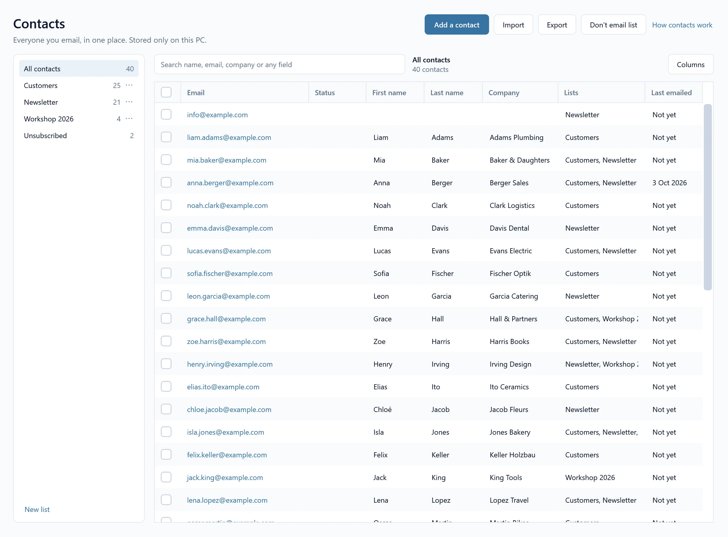Open contact lena.lopez@example.com
The width and height of the screenshot is (728, 537).
227,500
